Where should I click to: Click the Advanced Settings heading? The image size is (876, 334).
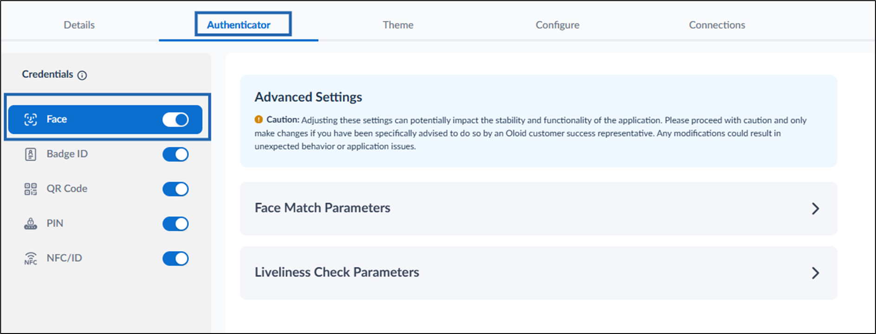coord(308,97)
